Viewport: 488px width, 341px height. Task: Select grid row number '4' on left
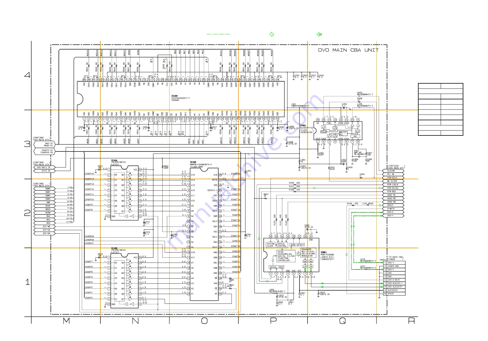tap(27, 75)
